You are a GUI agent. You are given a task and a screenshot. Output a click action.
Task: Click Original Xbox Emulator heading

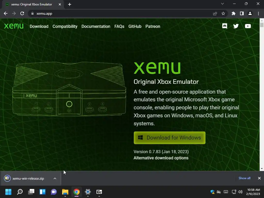[166, 82]
